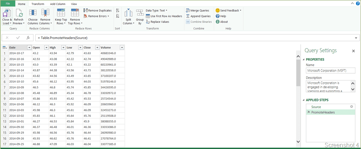Viewport: 361px width, 149px height.
Task: Click the Refresh Preview icon
Action: pyautogui.click(x=19, y=14)
